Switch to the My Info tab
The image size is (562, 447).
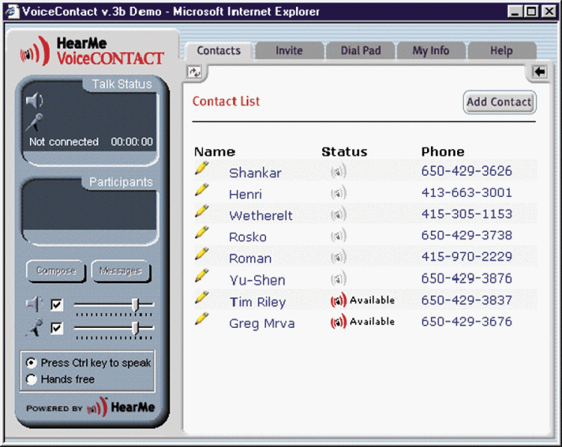tap(431, 51)
